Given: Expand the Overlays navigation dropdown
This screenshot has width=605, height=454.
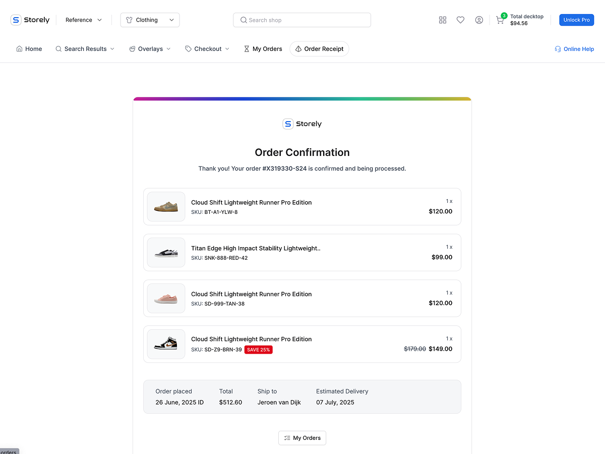Looking at the screenshot, I should pyautogui.click(x=149, y=48).
